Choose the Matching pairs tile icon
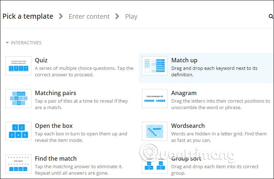This screenshot has width=274, height=179. [x=18, y=98]
